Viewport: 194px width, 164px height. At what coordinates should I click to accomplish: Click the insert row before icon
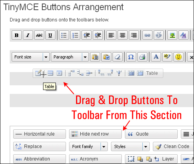pos(71,73)
